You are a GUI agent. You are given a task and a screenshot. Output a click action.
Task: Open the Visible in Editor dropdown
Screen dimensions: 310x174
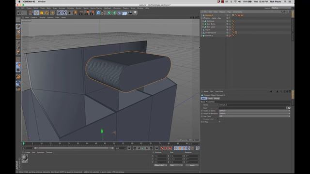point(254,111)
